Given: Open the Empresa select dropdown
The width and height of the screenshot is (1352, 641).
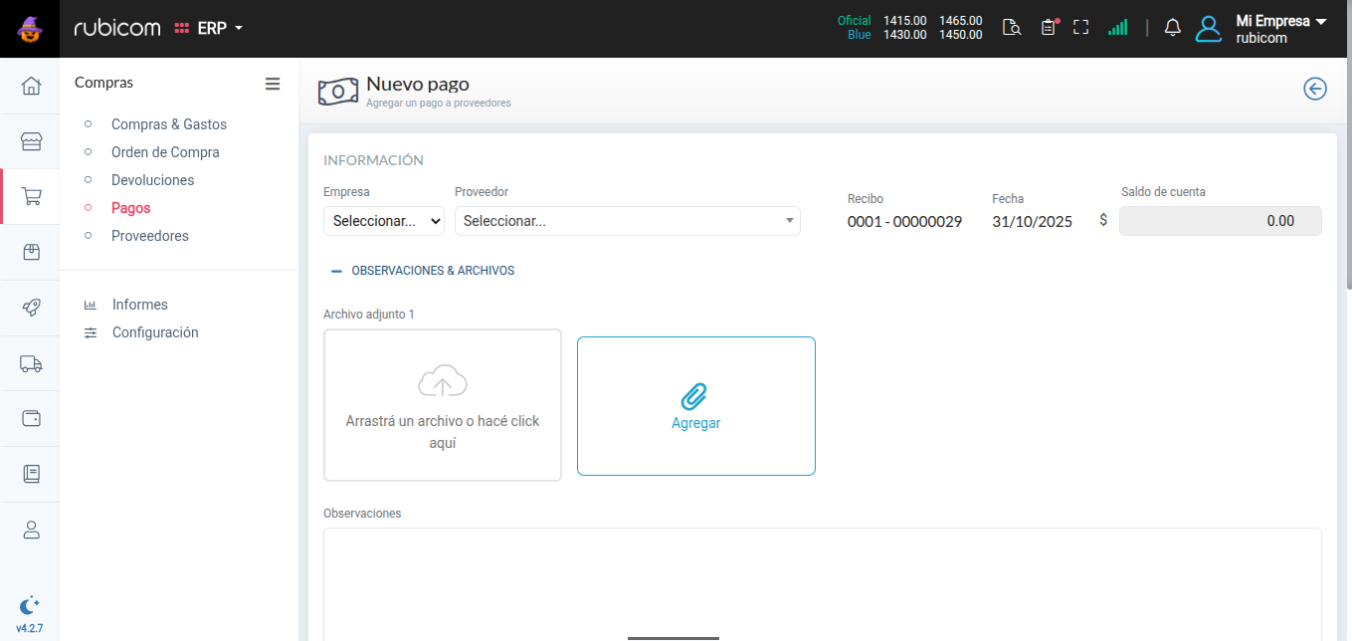Looking at the screenshot, I should click(x=384, y=221).
